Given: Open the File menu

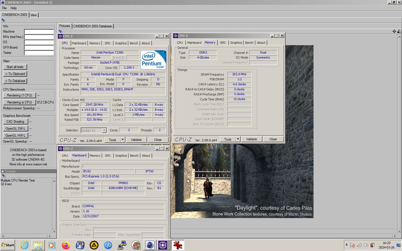Looking at the screenshot, I should tap(4, 8).
